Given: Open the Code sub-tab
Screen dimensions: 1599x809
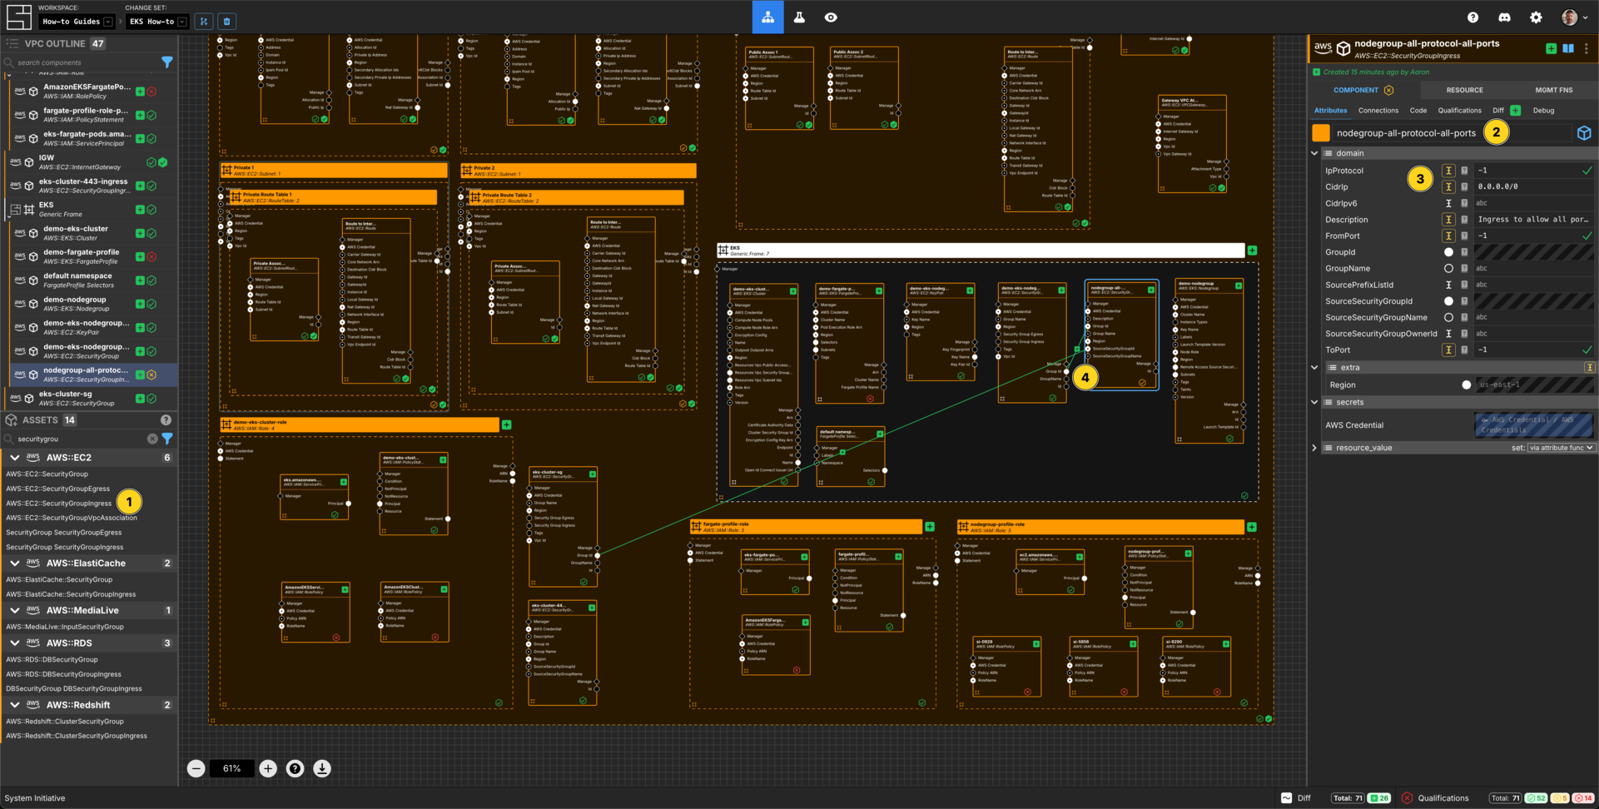Looking at the screenshot, I should 1418,111.
